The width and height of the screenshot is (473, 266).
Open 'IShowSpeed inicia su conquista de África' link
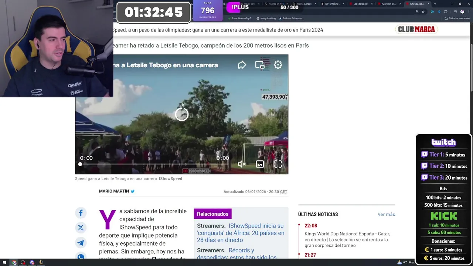241,233
